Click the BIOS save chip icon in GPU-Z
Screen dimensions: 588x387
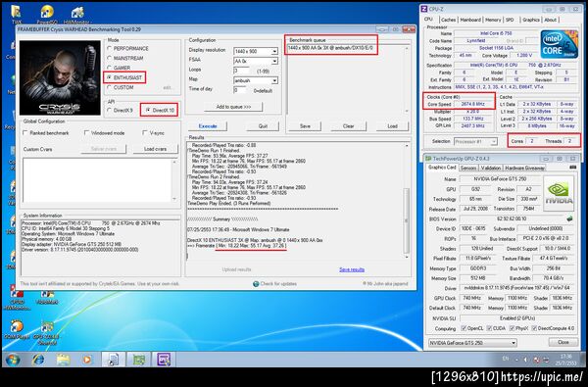[x=569, y=218]
